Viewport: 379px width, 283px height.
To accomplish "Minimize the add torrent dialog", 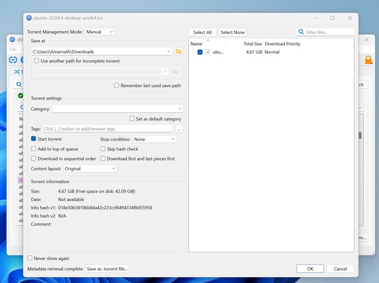I will click(x=315, y=18).
